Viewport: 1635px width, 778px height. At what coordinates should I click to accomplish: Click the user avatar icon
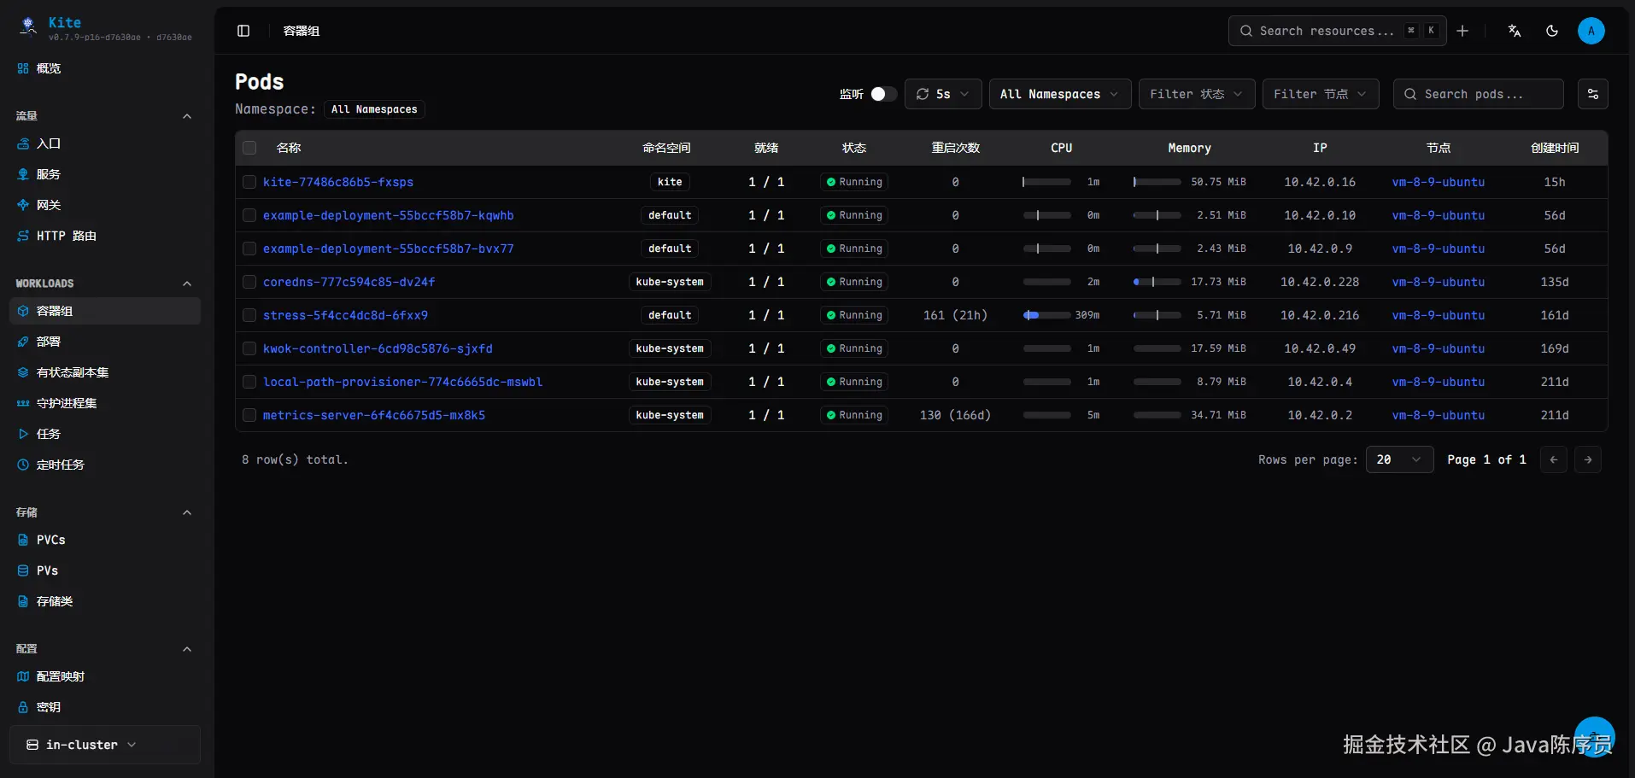click(x=1591, y=31)
